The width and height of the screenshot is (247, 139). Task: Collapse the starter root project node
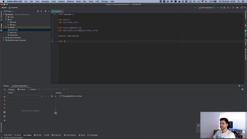[x=3, y=15]
